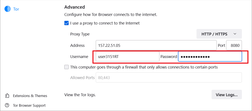The image size is (252, 111).
Task: Open the Tor Browser Support text link
Action: coord(29,105)
